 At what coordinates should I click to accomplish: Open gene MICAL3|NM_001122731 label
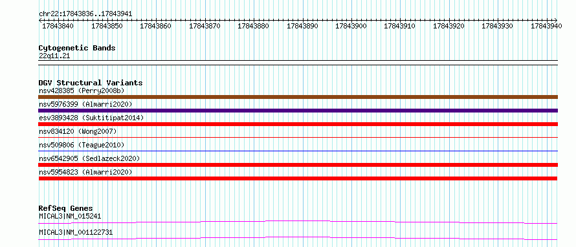[76, 232]
